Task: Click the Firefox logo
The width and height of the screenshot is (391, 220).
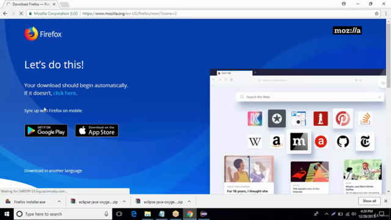Action: (x=43, y=34)
